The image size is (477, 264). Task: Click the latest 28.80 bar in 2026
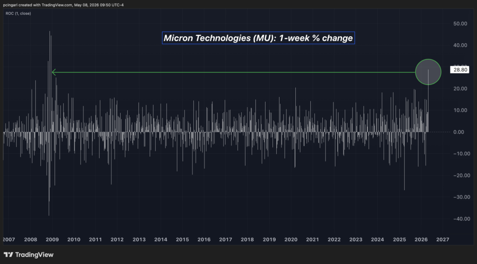[429, 101]
